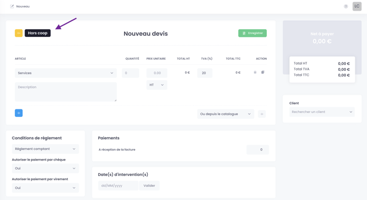This screenshot has width=367, height=200.
Task: Open the paiement par chèque dropdown
Action: [x=45, y=168]
